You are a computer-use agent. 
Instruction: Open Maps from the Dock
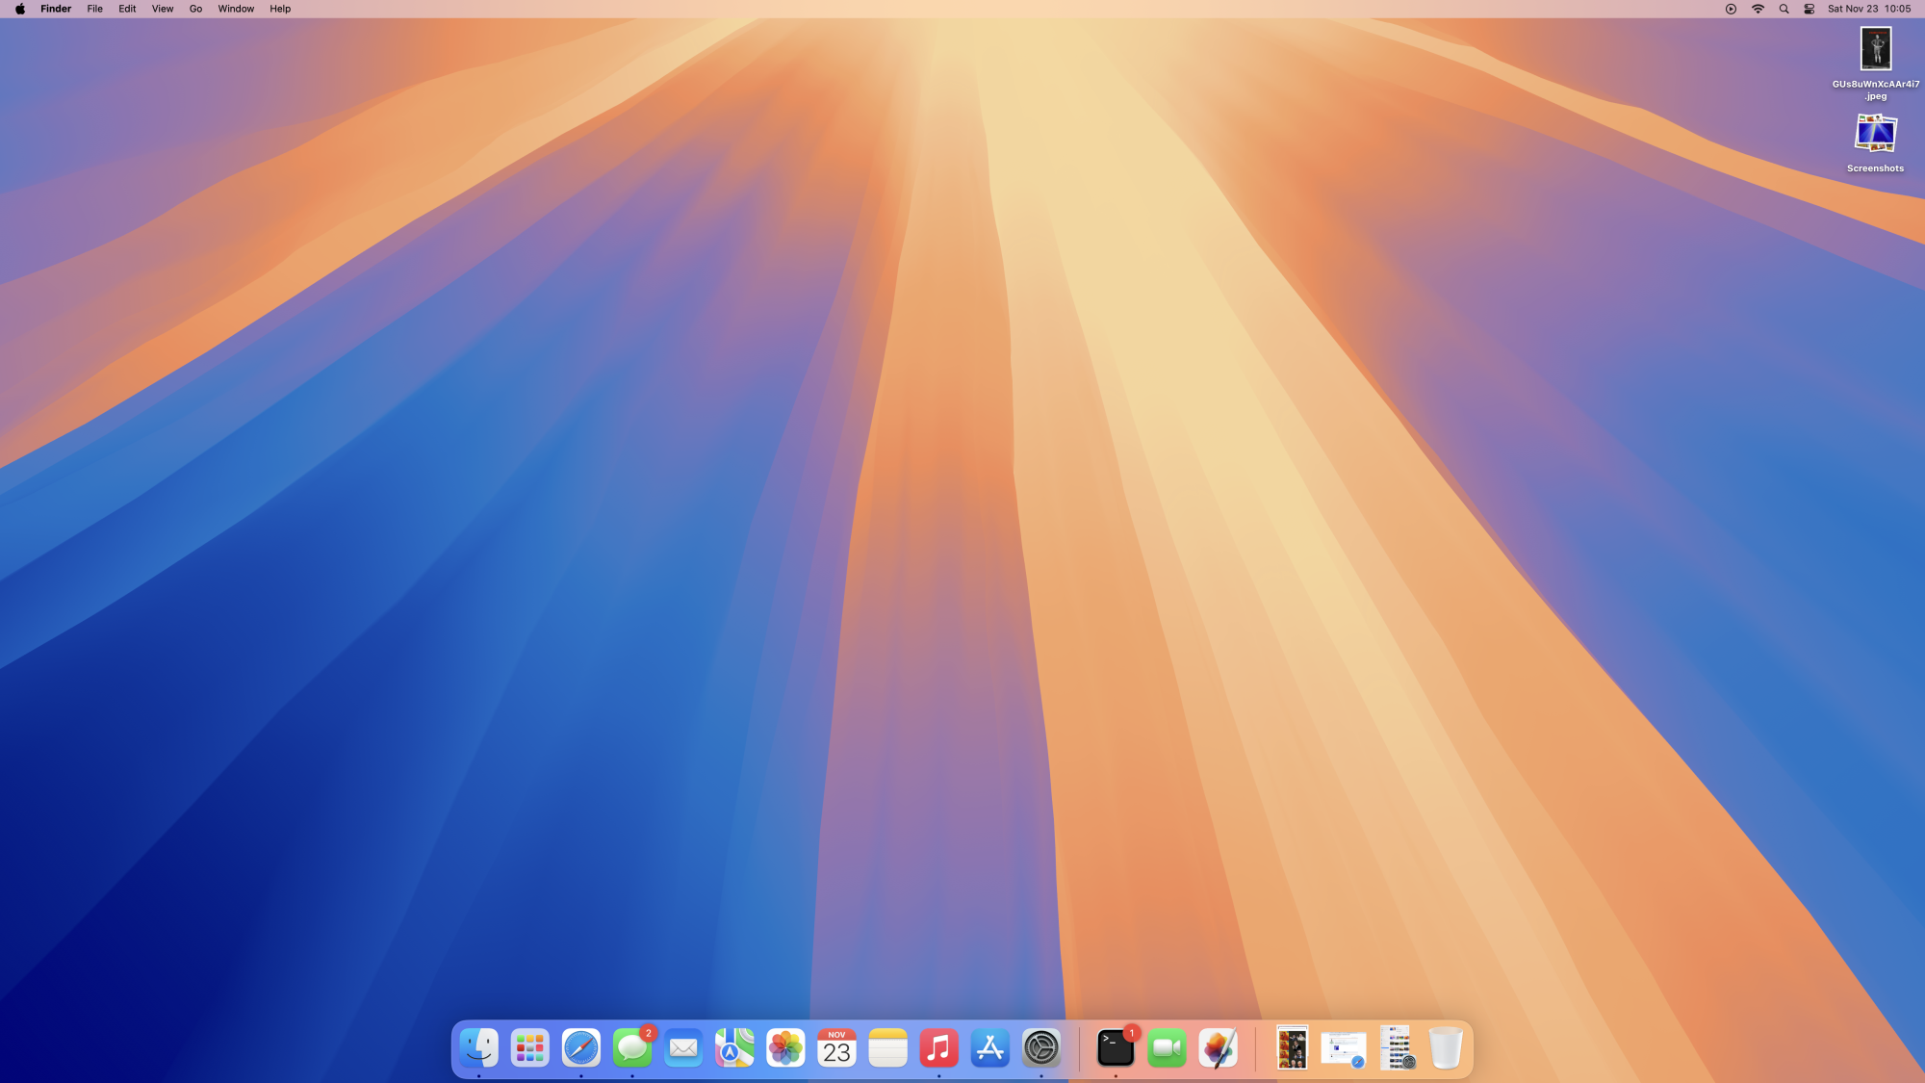tap(734, 1048)
